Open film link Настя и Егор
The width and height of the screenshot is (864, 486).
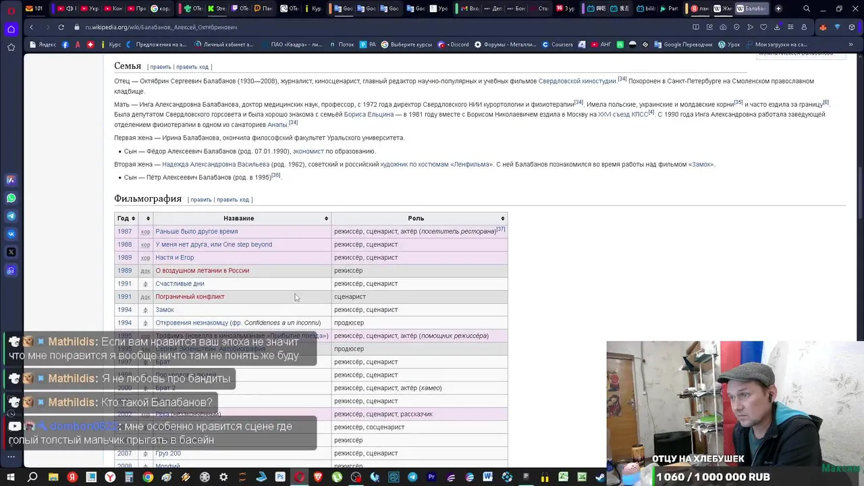pyautogui.click(x=174, y=257)
